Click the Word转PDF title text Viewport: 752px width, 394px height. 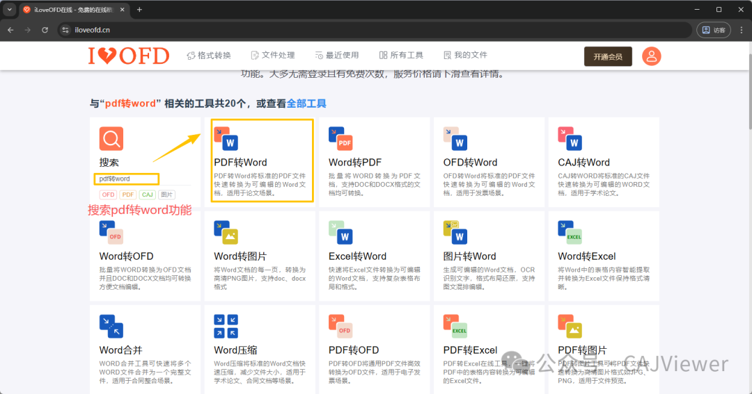355,163
